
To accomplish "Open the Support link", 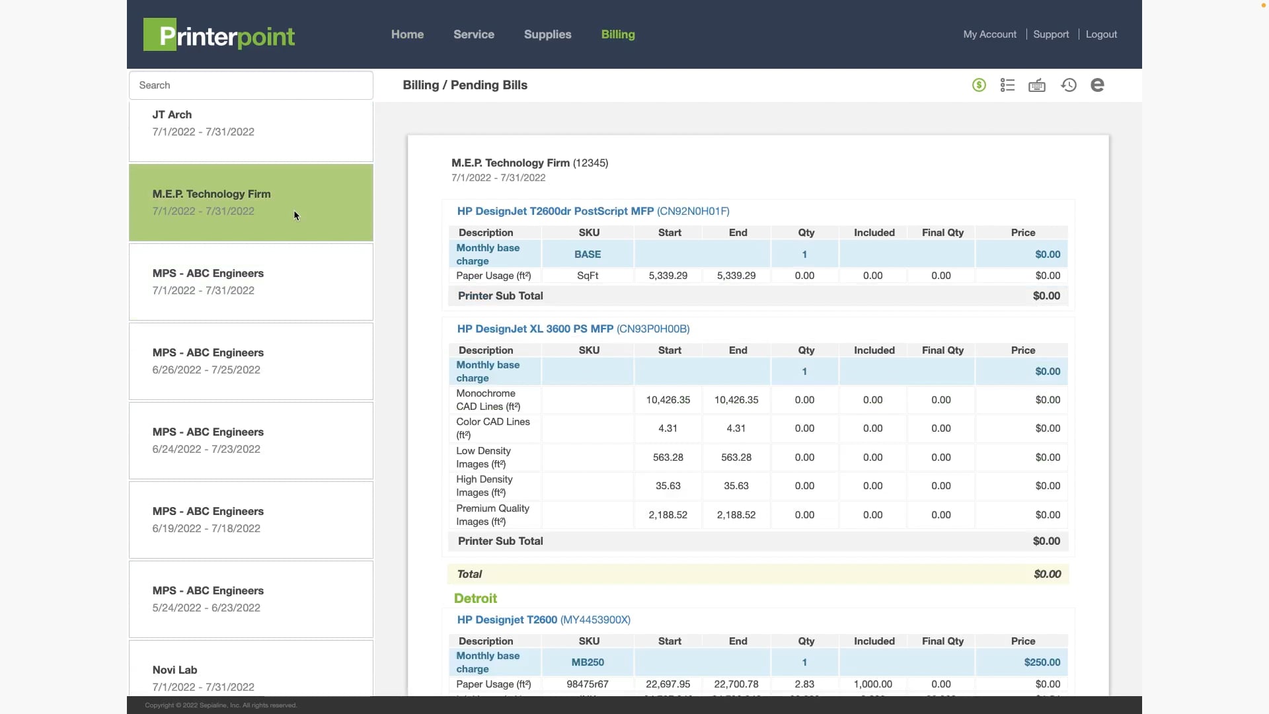I will click(1051, 34).
